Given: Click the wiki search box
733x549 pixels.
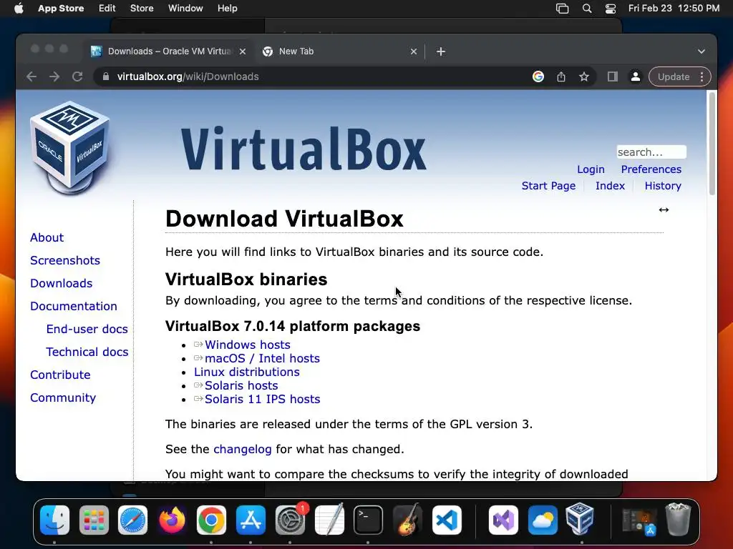Looking at the screenshot, I should [x=651, y=152].
